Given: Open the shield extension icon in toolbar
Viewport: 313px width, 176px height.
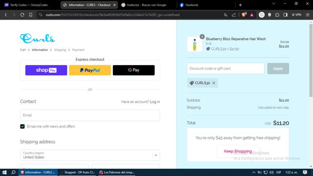Looking at the screenshot, I should coord(269,15).
